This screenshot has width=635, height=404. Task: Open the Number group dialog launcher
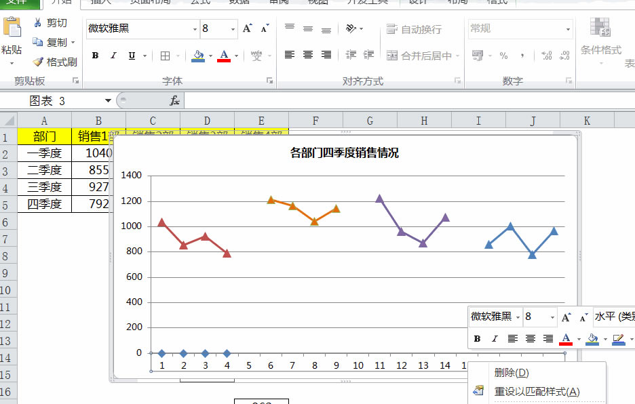point(569,81)
